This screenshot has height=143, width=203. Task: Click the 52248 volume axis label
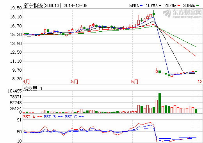(x=16, y=103)
